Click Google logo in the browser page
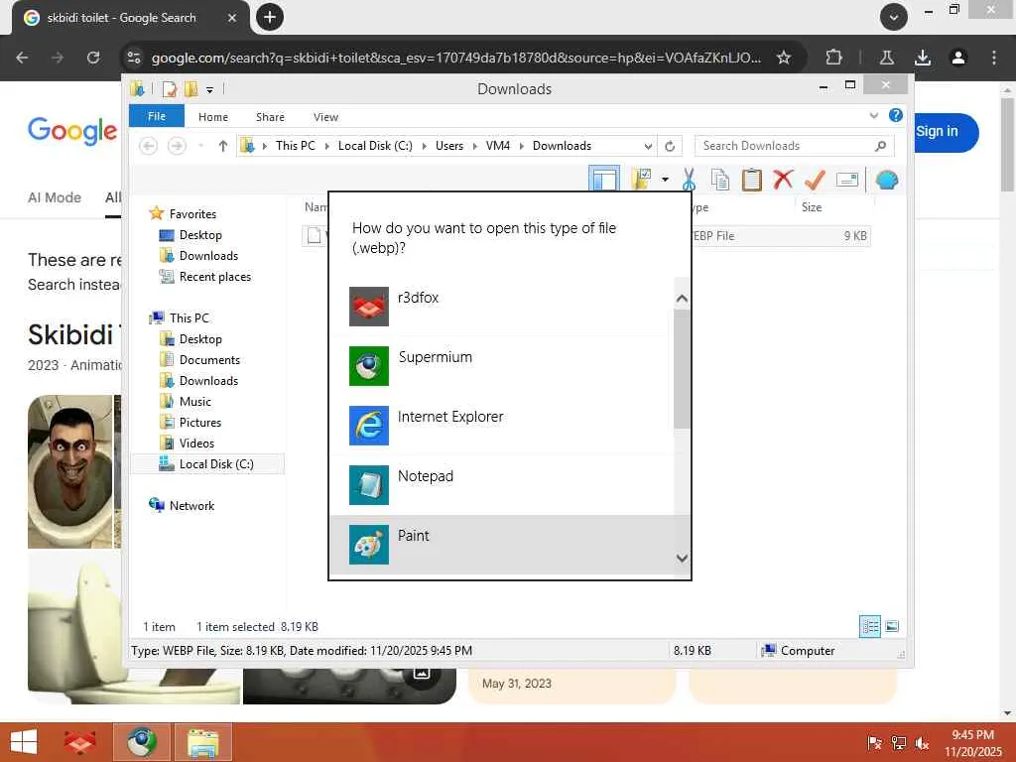 [72, 132]
